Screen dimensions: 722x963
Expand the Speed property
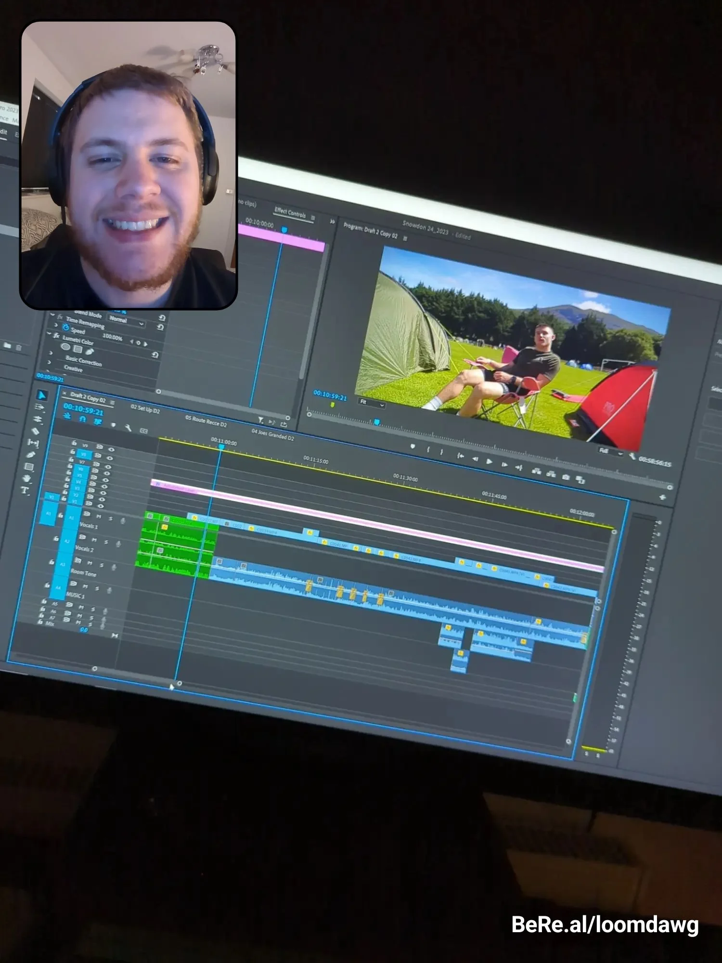(56, 325)
